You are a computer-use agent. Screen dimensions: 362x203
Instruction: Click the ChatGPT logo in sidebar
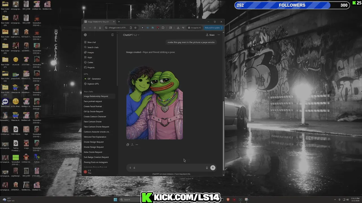(x=85, y=35)
